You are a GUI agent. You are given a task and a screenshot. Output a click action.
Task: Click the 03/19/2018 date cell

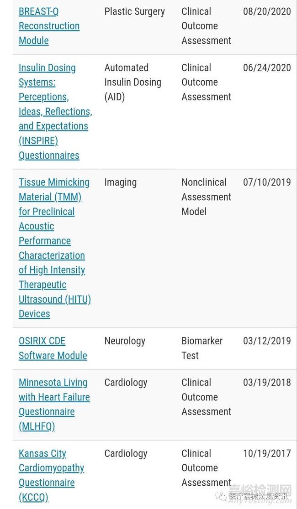(x=267, y=383)
